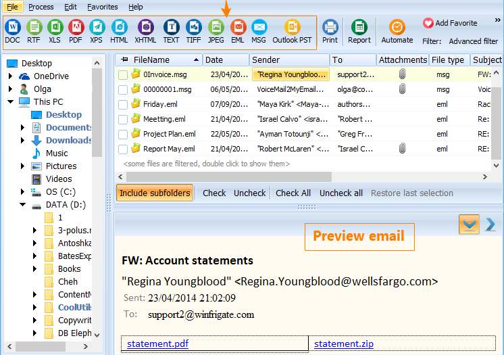Viewport: 504px width, 355px height.
Task: Click Uncheck all files
Action: 341,193
